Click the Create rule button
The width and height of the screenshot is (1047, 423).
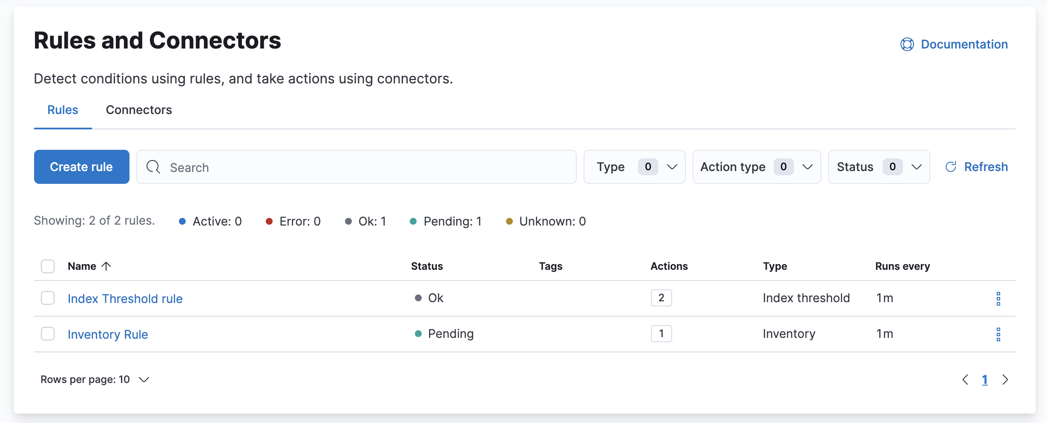pos(81,167)
